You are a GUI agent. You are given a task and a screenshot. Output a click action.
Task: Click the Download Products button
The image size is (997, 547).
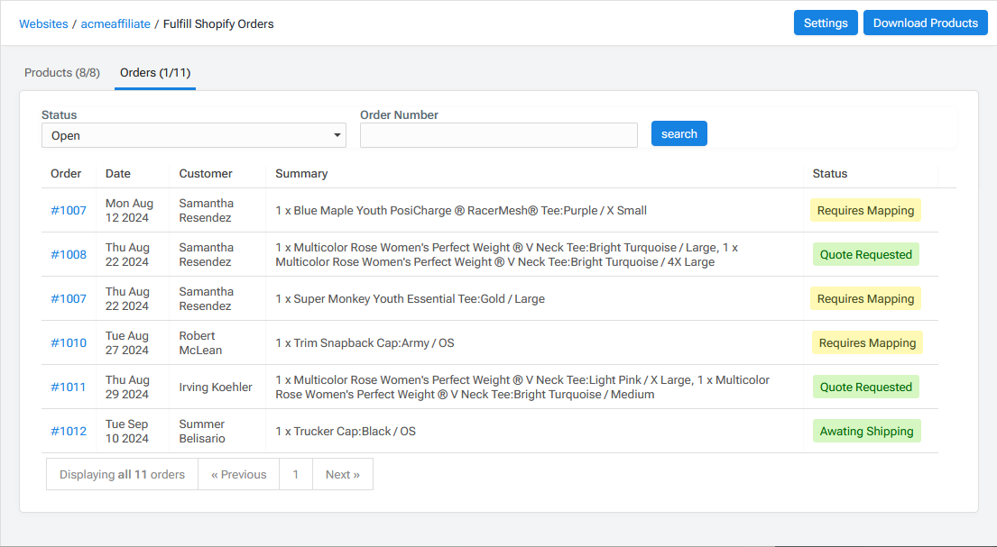click(x=925, y=23)
